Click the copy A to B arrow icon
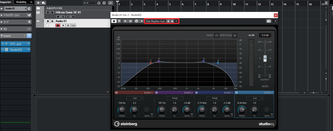The width and height of the screenshot is (333, 131). pos(141,21)
